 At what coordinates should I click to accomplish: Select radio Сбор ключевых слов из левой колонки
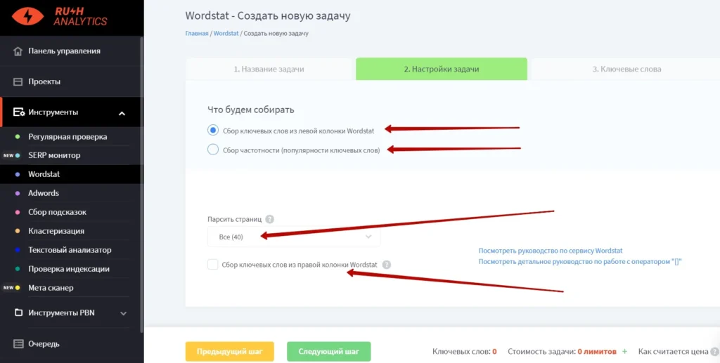tap(212, 131)
